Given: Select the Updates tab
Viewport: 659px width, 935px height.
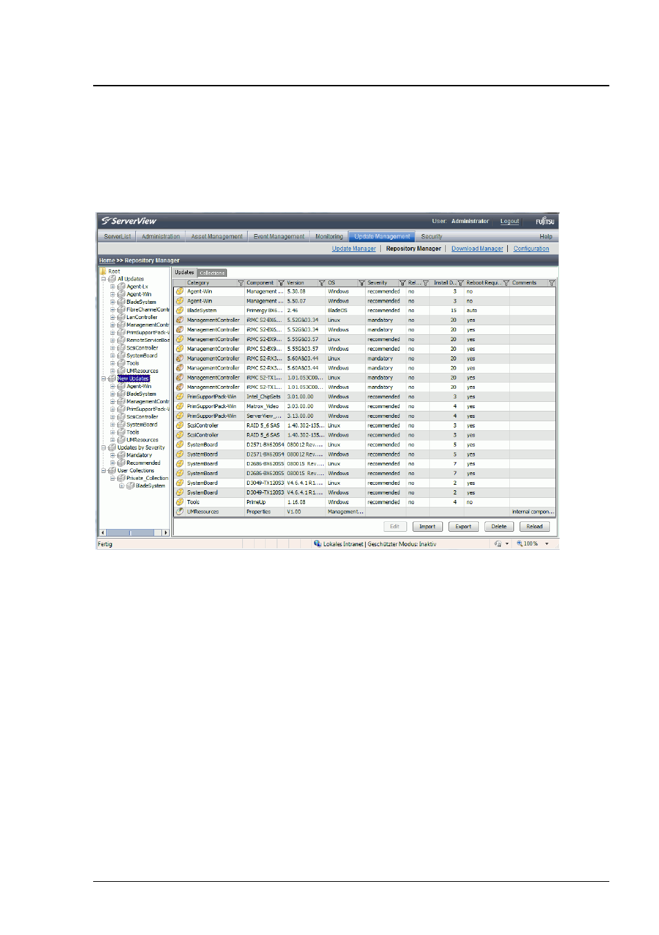Looking at the screenshot, I should coord(184,272).
